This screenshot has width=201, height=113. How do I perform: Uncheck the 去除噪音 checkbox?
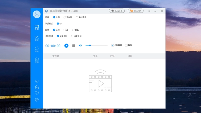(x=113, y=45)
